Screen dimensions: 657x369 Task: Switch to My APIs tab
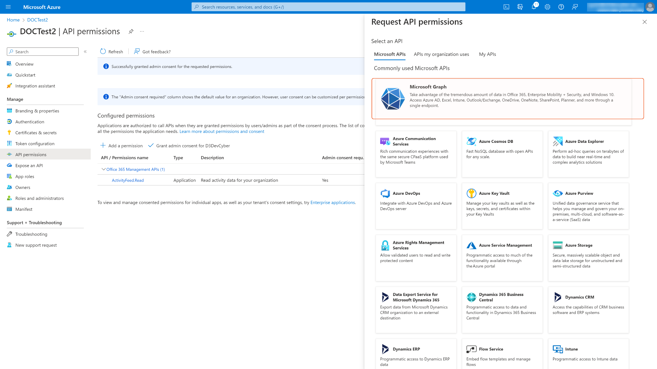487,54
